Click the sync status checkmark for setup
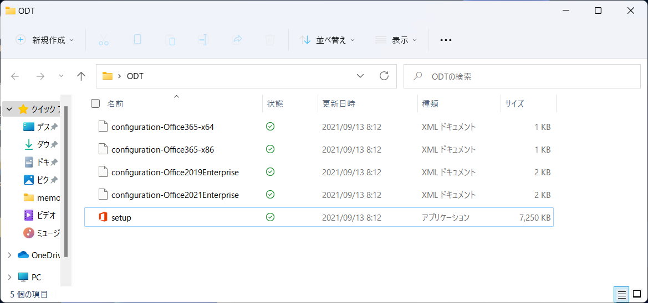The width and height of the screenshot is (648, 303). [271, 217]
